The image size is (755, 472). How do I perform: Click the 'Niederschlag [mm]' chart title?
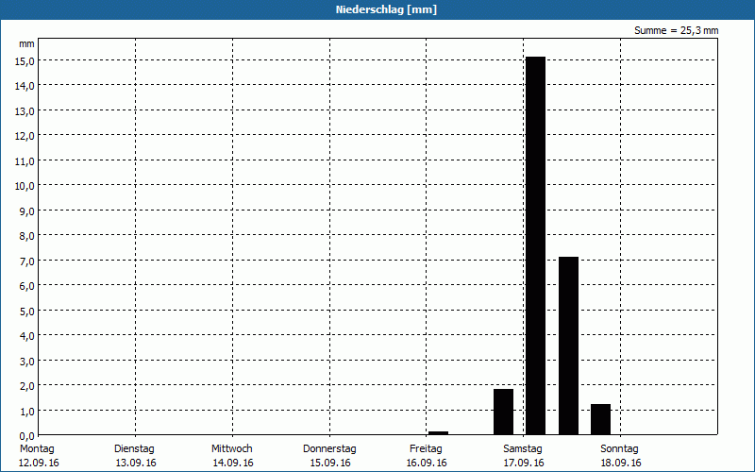[x=386, y=9]
